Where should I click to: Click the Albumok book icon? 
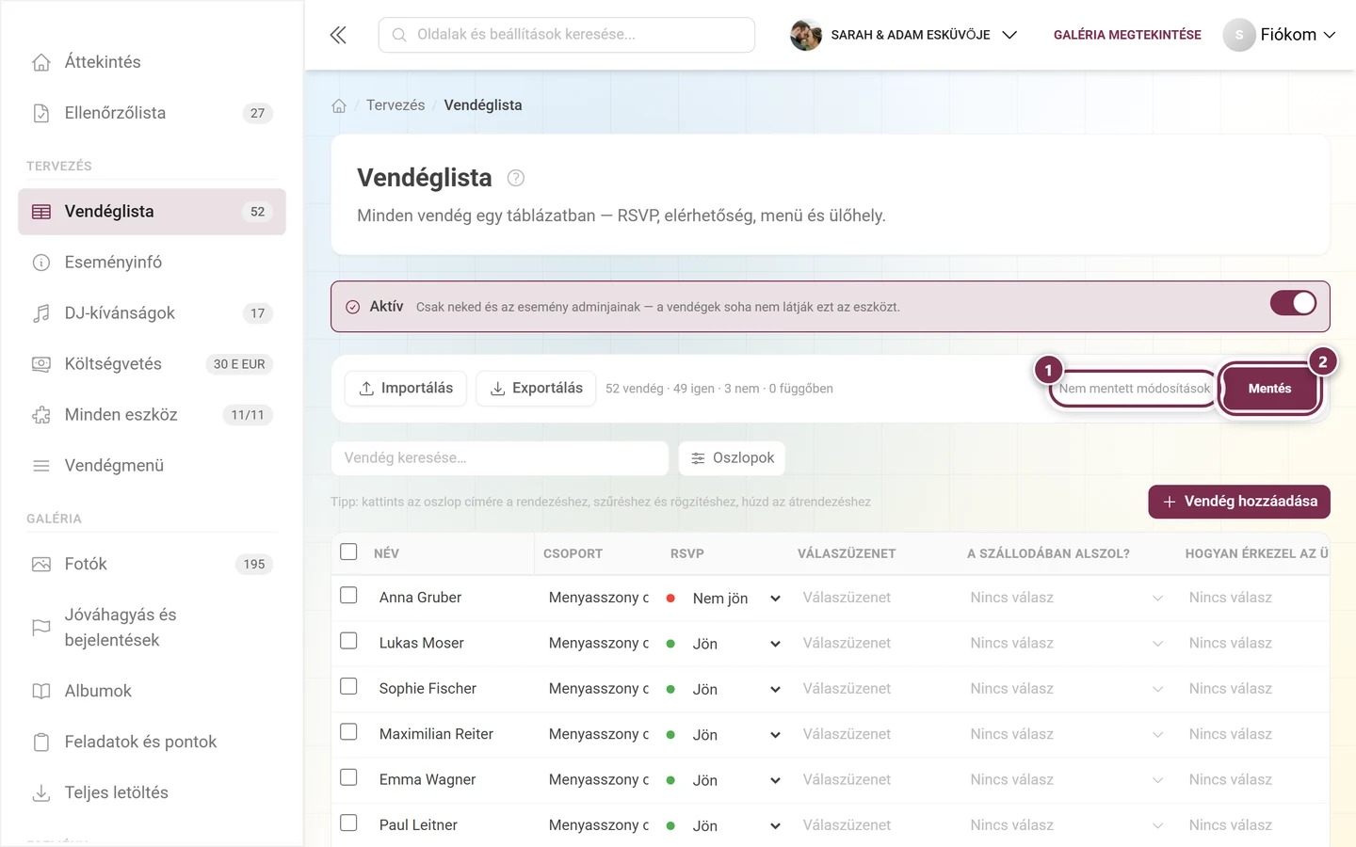(41, 692)
